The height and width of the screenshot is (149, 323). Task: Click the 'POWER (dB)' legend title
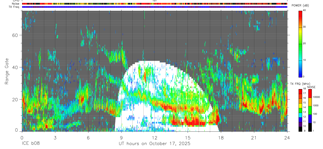(300, 6)
